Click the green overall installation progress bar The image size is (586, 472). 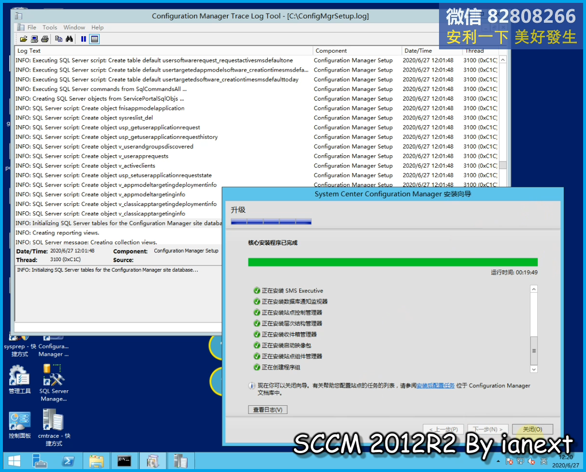[393, 262]
